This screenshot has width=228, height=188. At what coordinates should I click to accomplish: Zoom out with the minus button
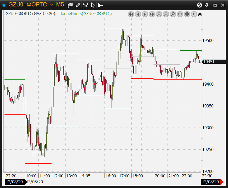[x=166, y=14]
